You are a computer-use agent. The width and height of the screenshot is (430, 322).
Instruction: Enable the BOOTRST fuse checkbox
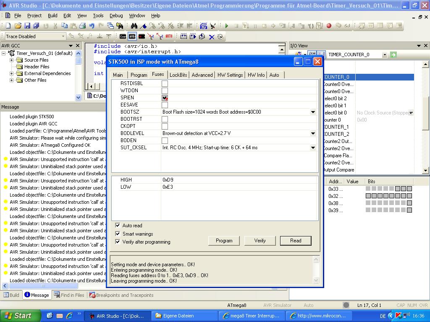pyautogui.click(x=165, y=119)
